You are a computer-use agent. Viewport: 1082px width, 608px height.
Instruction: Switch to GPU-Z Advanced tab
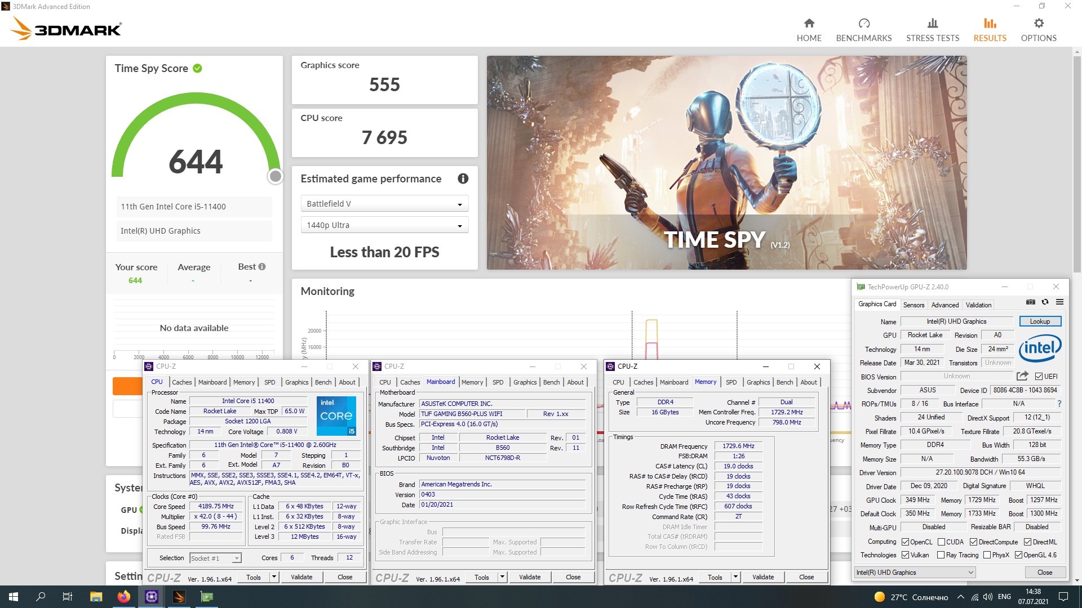944,305
